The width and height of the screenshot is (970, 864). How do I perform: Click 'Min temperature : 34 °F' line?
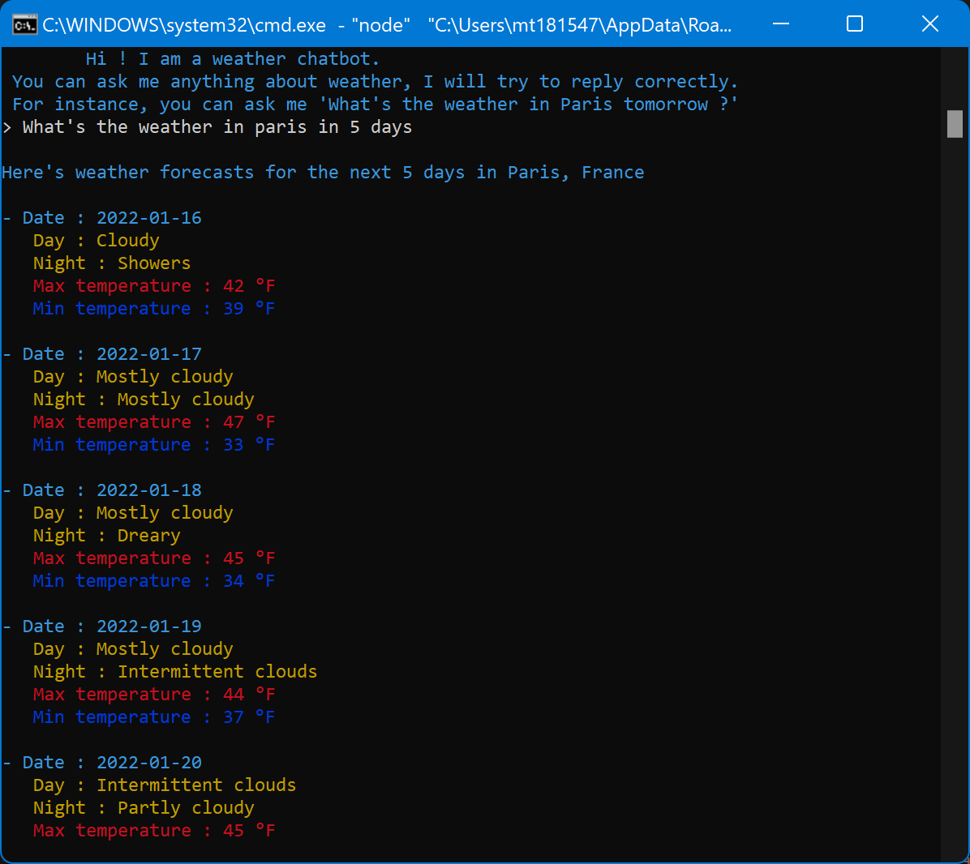click(x=153, y=581)
